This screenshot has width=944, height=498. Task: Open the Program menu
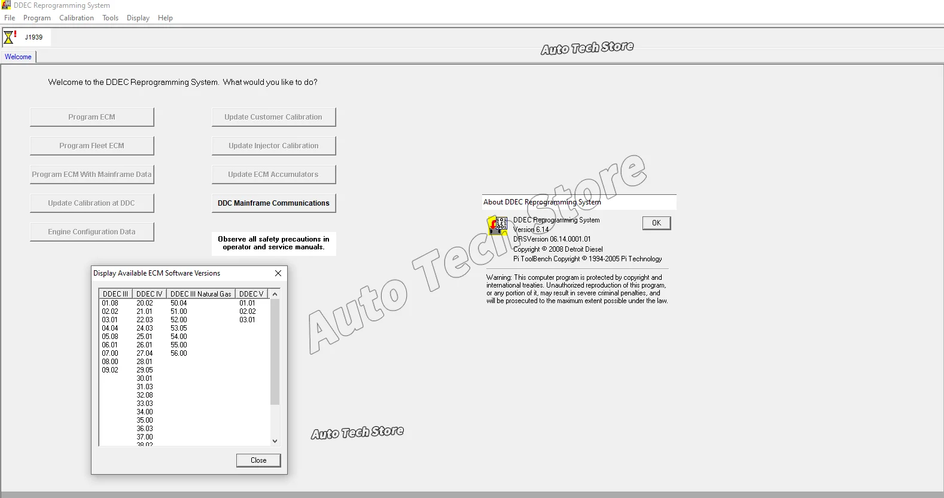pyautogui.click(x=37, y=18)
